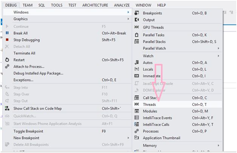Image resolution: width=237 pixels, height=153 pixels.
Task: Click the Parallel Tasks icon
Action: click(136, 35)
